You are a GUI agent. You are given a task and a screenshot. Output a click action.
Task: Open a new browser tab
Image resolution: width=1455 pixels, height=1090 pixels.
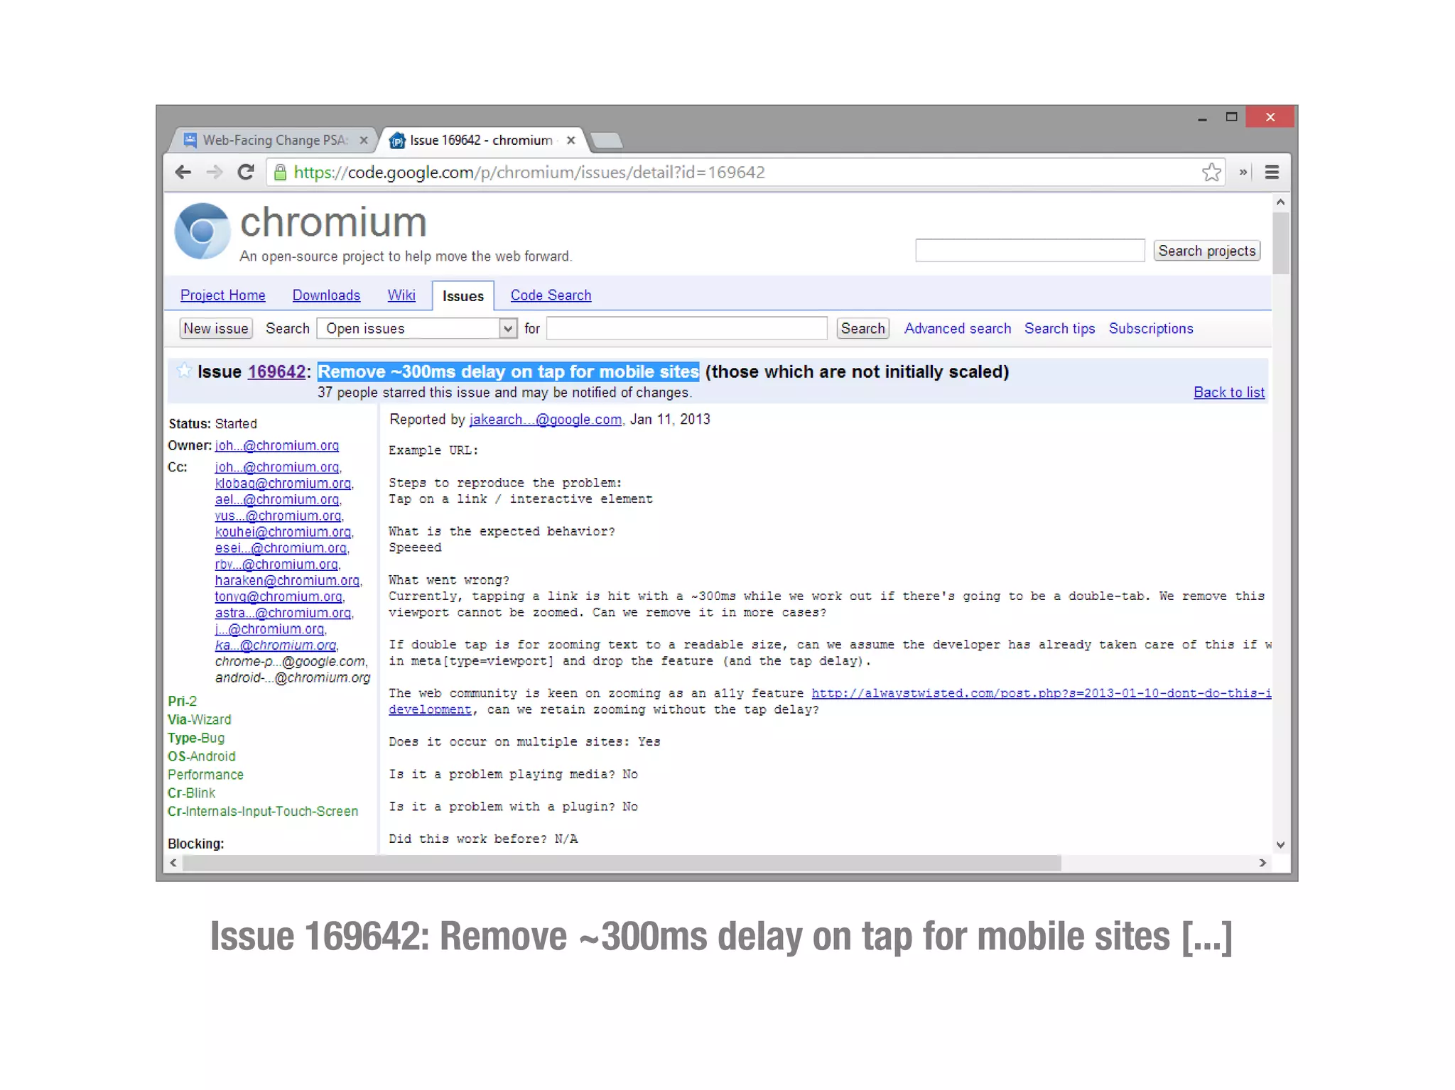click(x=606, y=141)
